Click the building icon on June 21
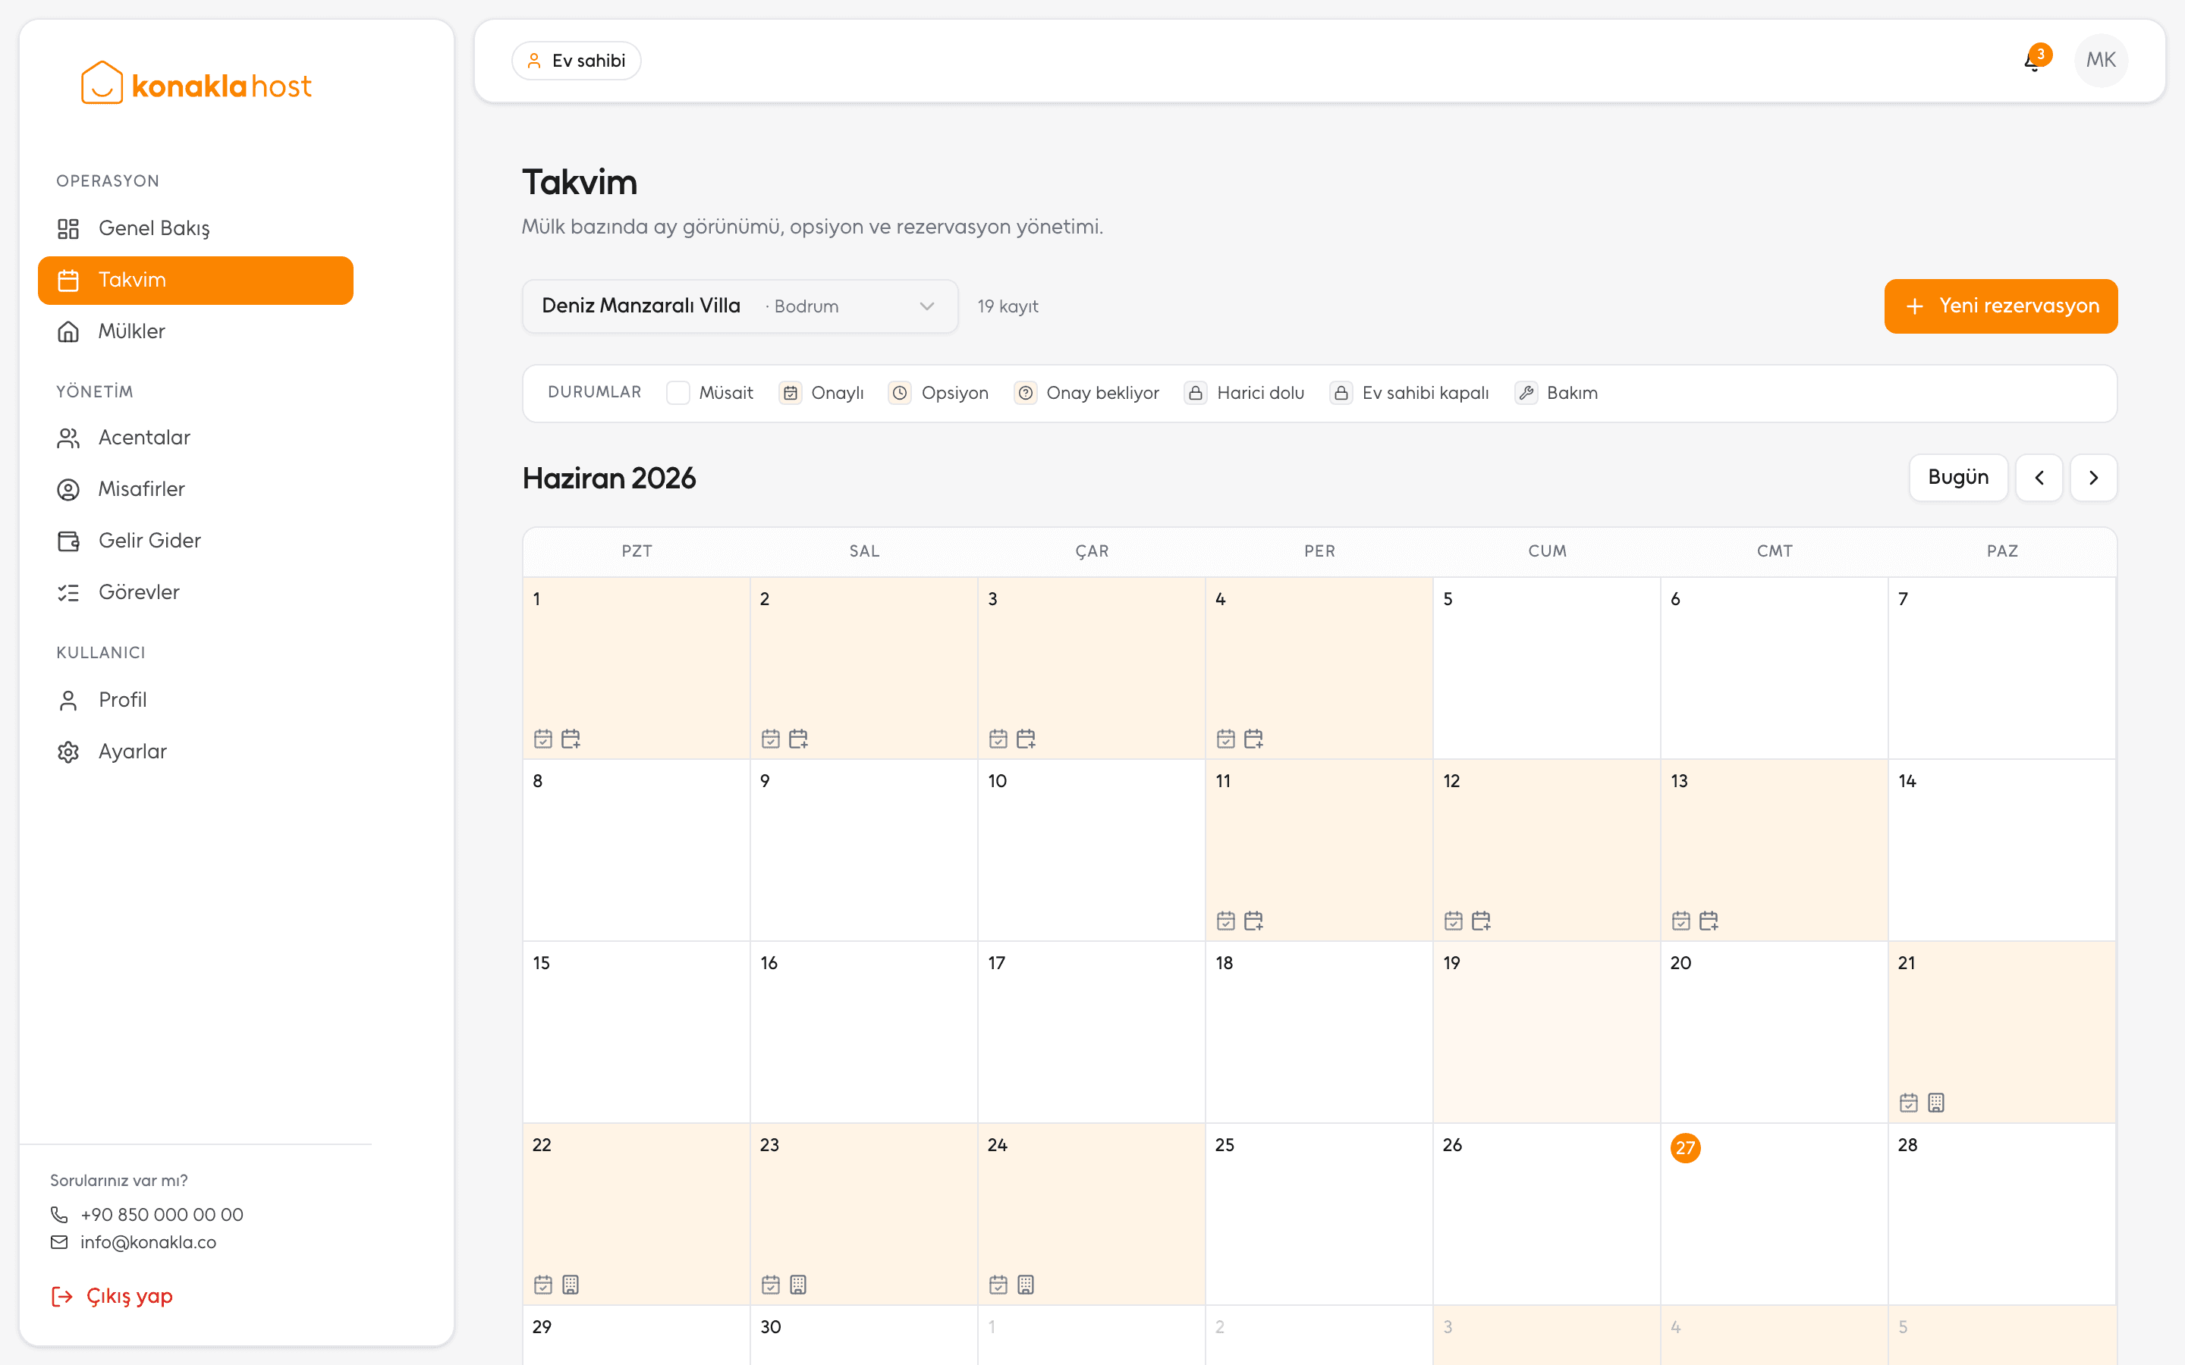2185x1365 pixels. tap(1936, 1103)
